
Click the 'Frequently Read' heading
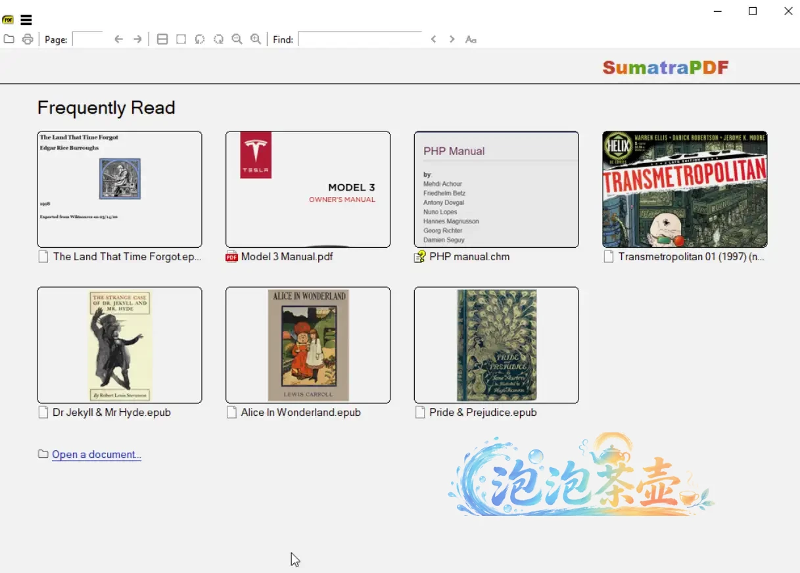(106, 108)
